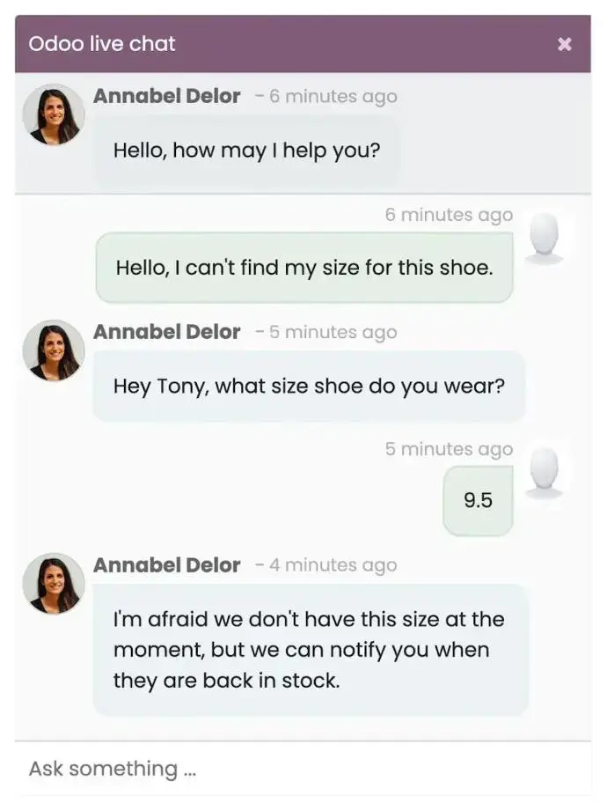This screenshot has height=811, width=607.
Task: Click the '5 minutes ago' timestamp above 9.5
Action: (x=450, y=448)
